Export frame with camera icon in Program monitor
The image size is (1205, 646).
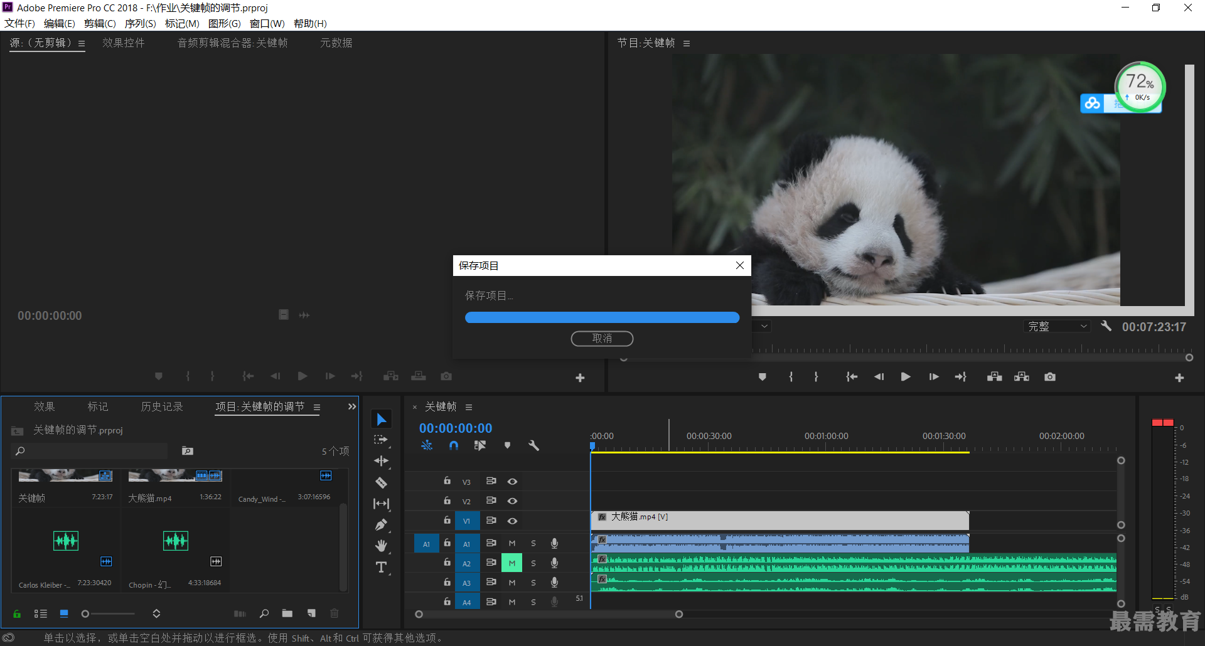1050,377
